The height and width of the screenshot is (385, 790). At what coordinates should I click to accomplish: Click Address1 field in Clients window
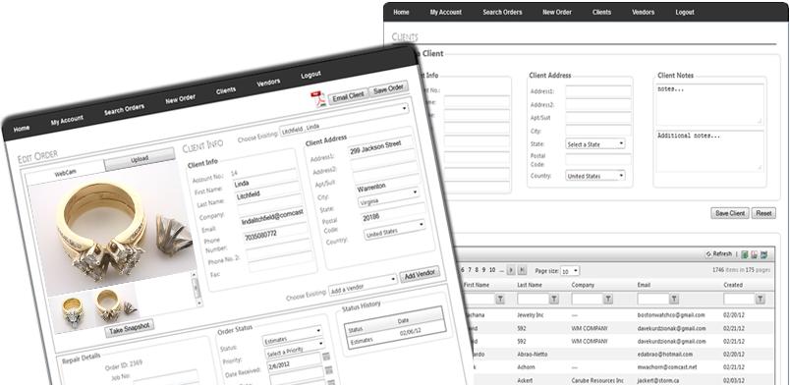point(598,91)
